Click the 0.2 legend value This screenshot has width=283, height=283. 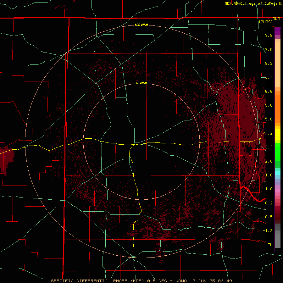pyautogui.click(x=269, y=203)
